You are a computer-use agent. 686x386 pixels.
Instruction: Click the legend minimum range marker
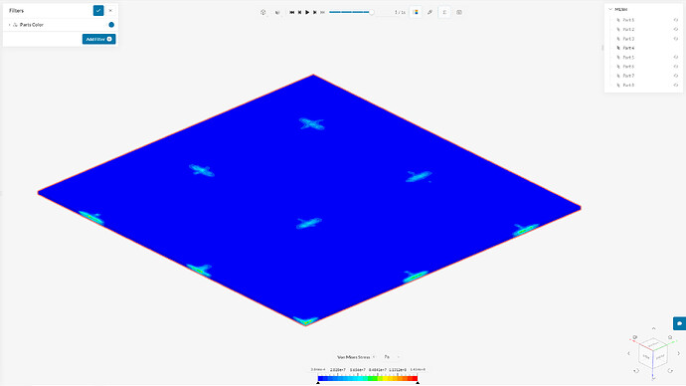click(x=318, y=383)
